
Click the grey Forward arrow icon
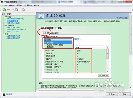(16, 10)
